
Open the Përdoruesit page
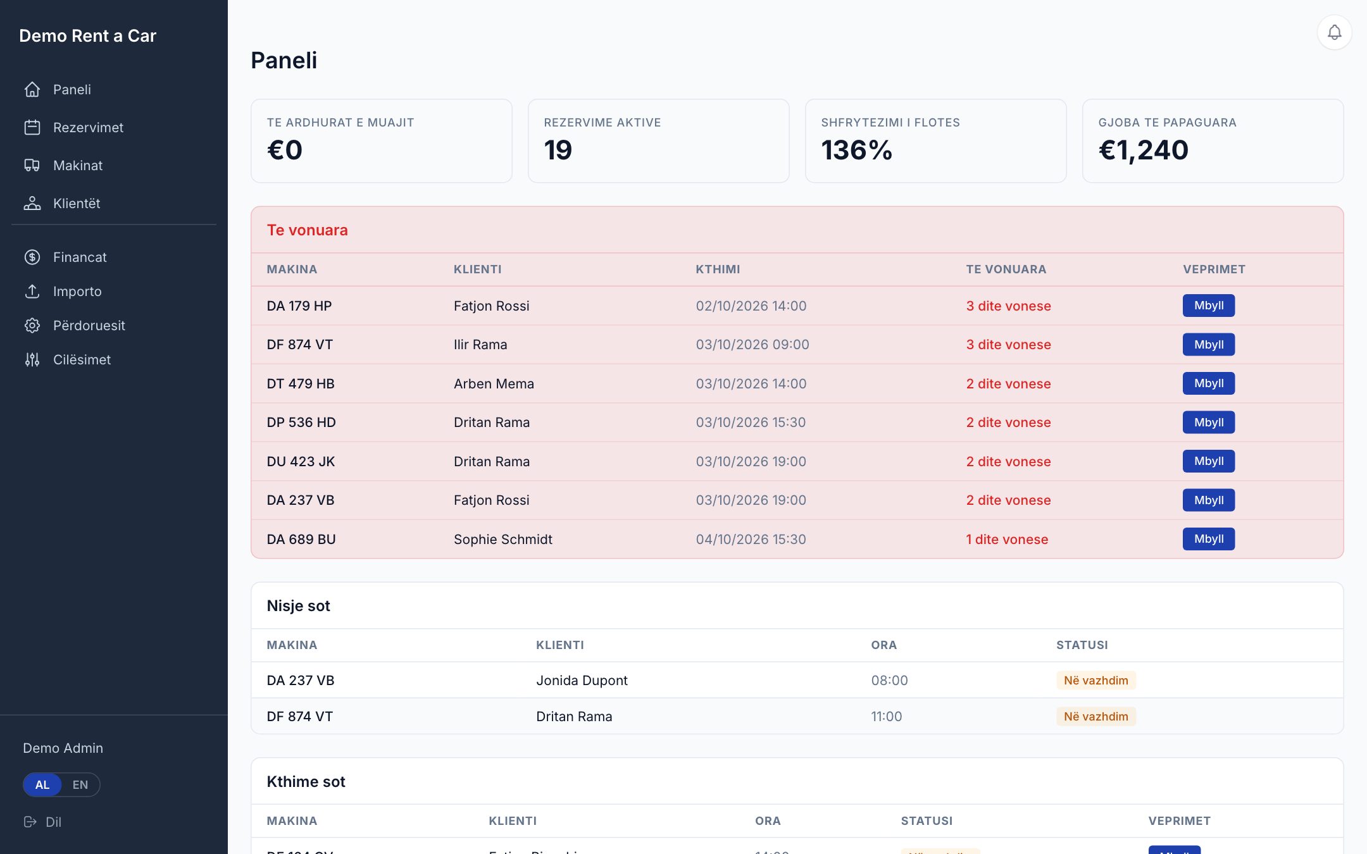click(114, 325)
